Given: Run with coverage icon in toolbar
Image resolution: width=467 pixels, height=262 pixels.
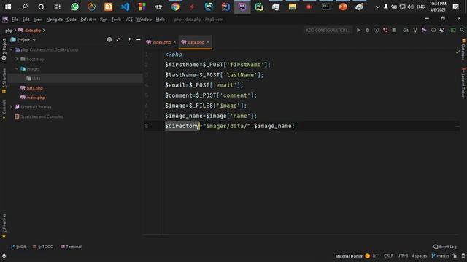Looking at the screenshot, I should (x=377, y=30).
